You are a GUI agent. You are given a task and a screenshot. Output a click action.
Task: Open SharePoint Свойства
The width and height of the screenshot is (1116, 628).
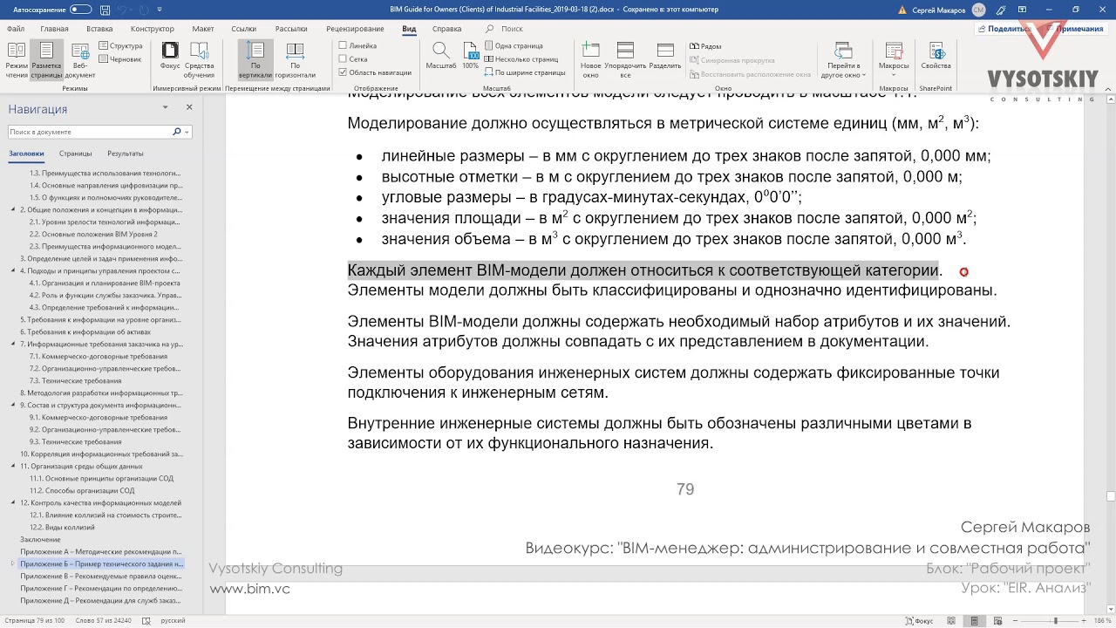pos(936,56)
